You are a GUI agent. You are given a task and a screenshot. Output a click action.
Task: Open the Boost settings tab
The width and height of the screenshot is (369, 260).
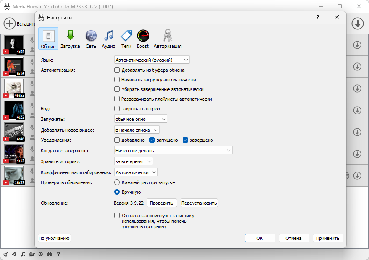[x=143, y=39]
